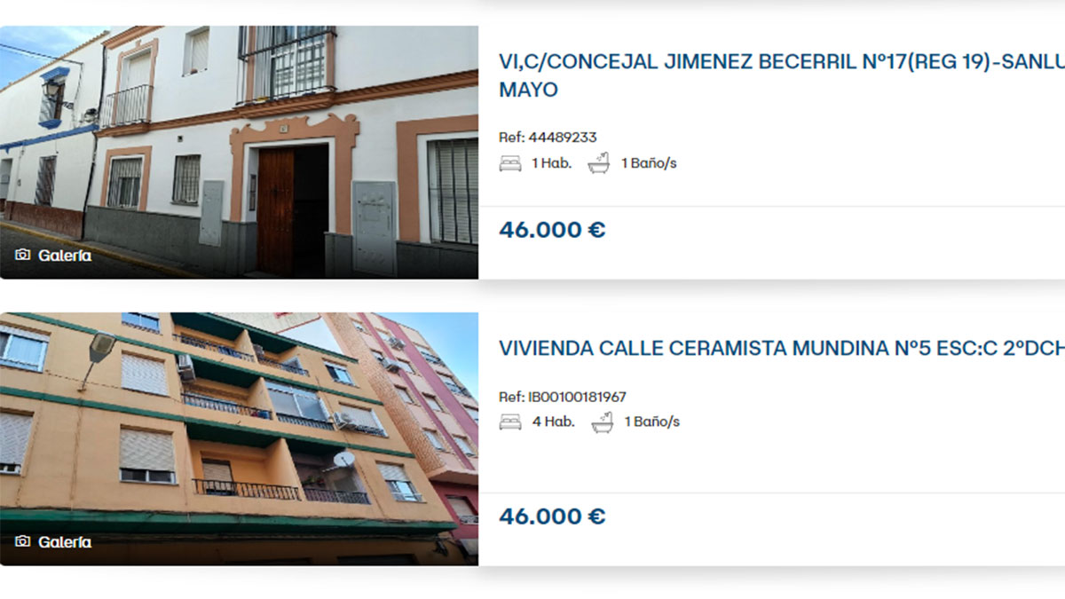
Task: Click the 46.000 € price of the second listing
Action: point(552,516)
